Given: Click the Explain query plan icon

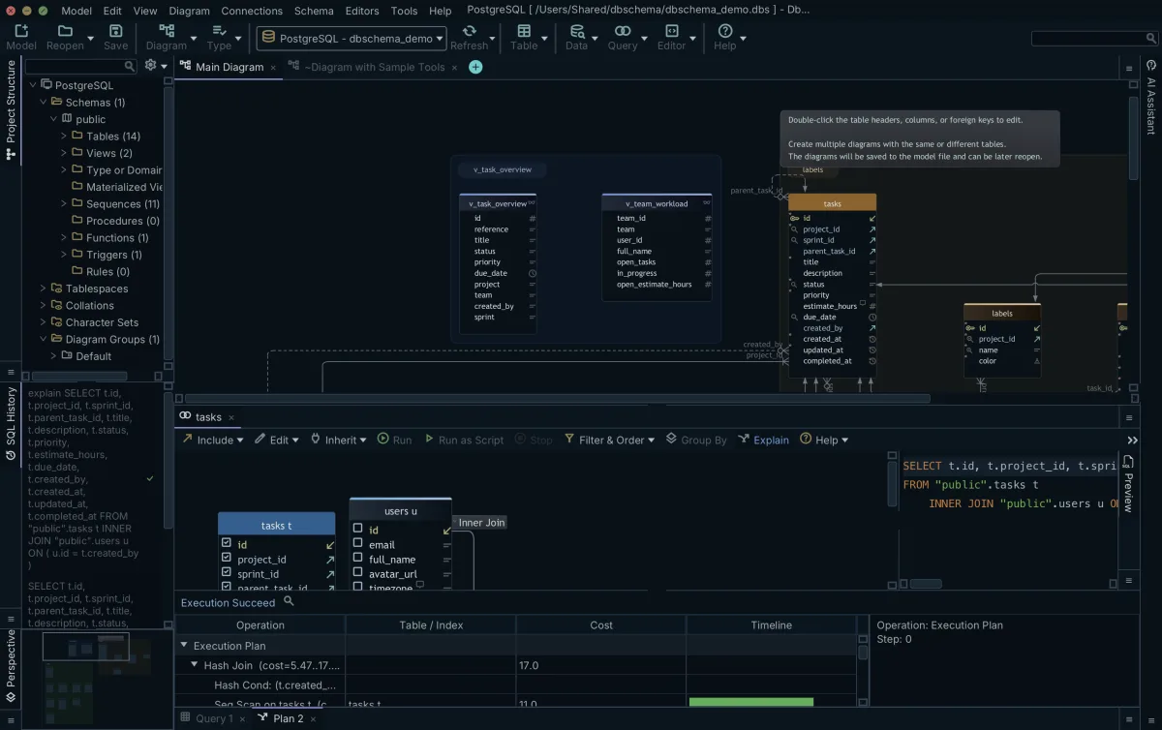Looking at the screenshot, I should (x=744, y=439).
